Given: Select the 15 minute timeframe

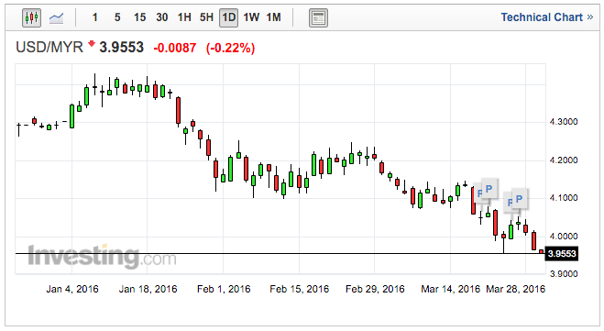Looking at the screenshot, I should tap(139, 17).
